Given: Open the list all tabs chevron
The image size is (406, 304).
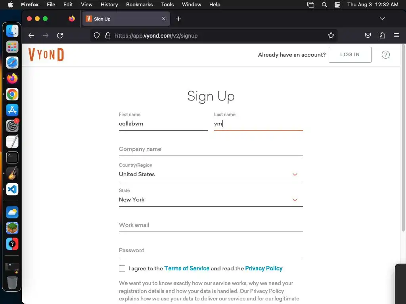Looking at the screenshot, I should pyautogui.click(x=382, y=19).
